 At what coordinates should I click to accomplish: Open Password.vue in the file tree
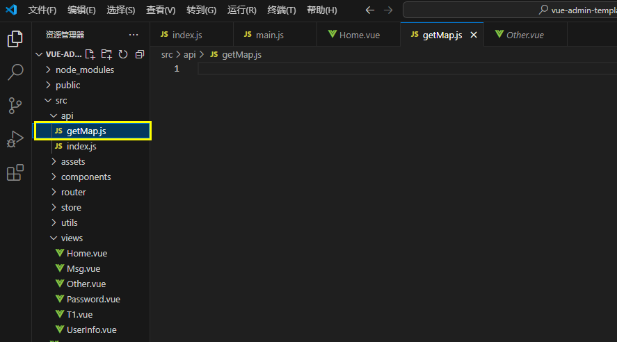coord(91,299)
